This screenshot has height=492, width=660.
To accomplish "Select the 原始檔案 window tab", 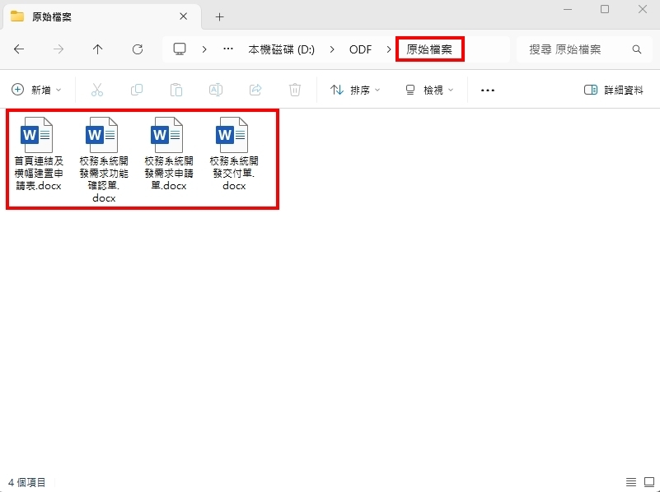I will (101, 16).
